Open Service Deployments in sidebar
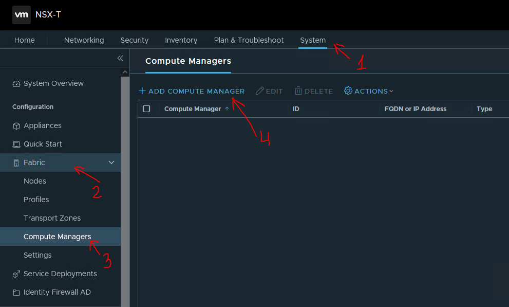509x307 pixels. click(x=60, y=274)
